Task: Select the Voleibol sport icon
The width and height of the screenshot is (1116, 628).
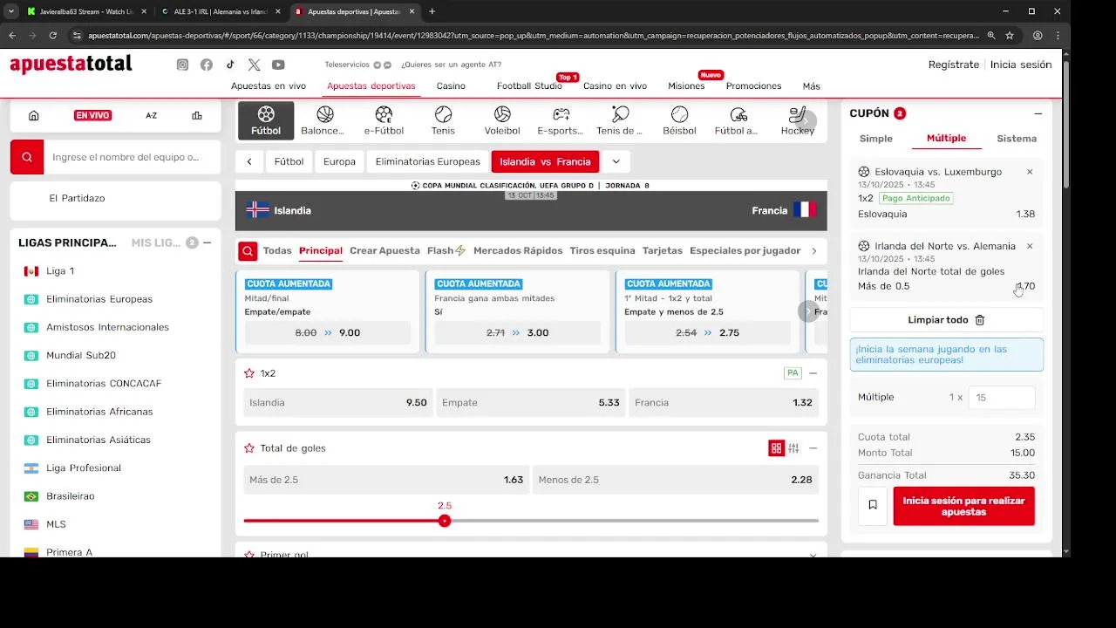Action: 502,120
